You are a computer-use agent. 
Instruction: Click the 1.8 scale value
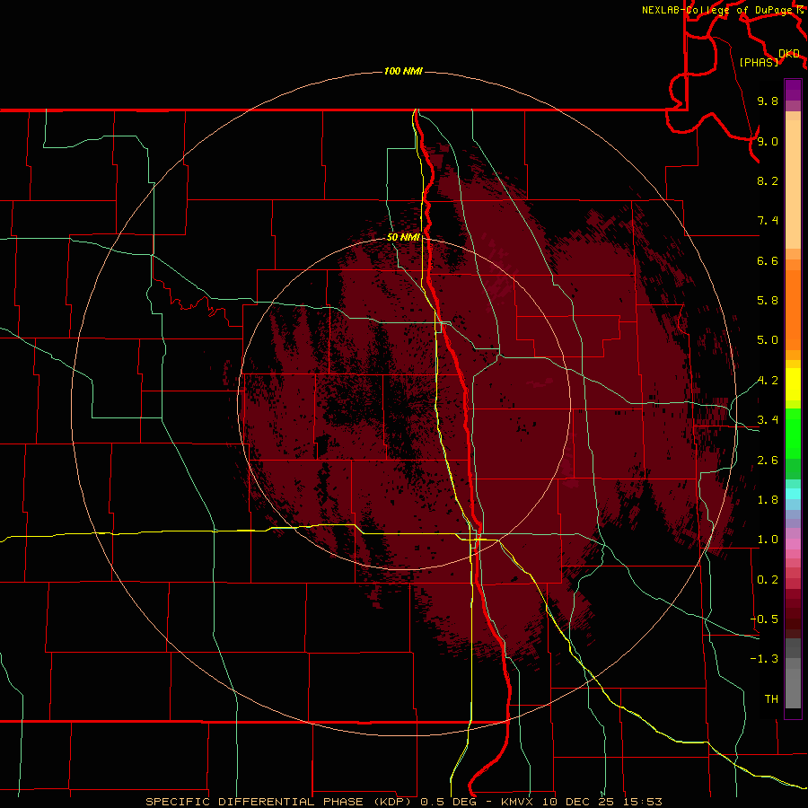(x=768, y=500)
